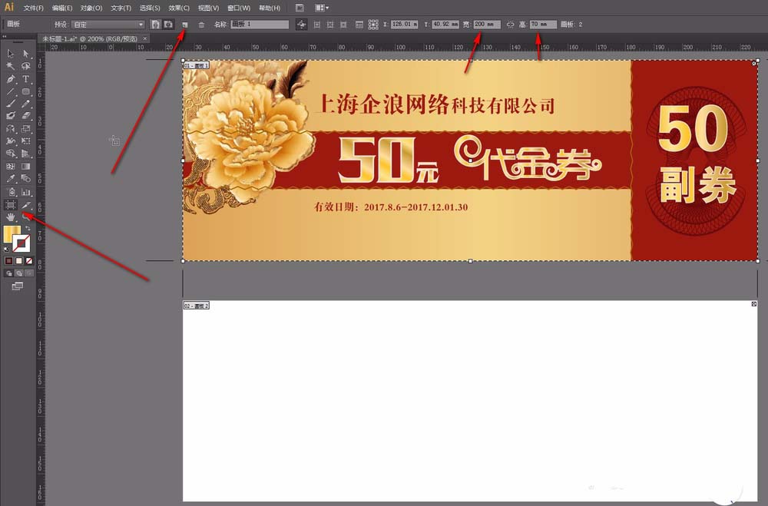Select the Line Segment tool
Screen dimensions: 768x506
[10, 91]
